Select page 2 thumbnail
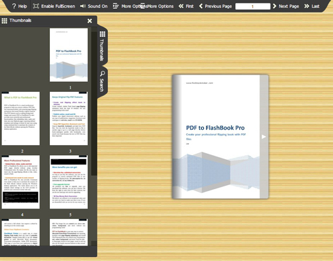The width and height of the screenshot is (333, 261). click(x=21, y=119)
